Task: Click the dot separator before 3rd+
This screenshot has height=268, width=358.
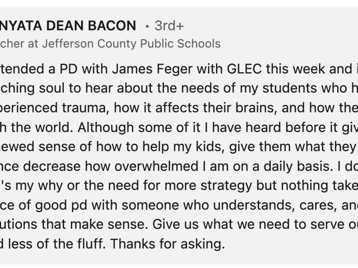Action: (147, 26)
